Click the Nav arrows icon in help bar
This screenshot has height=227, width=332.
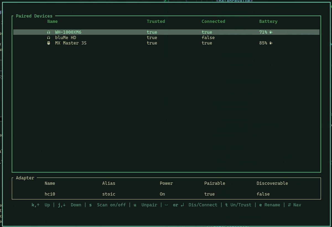pos(289,205)
